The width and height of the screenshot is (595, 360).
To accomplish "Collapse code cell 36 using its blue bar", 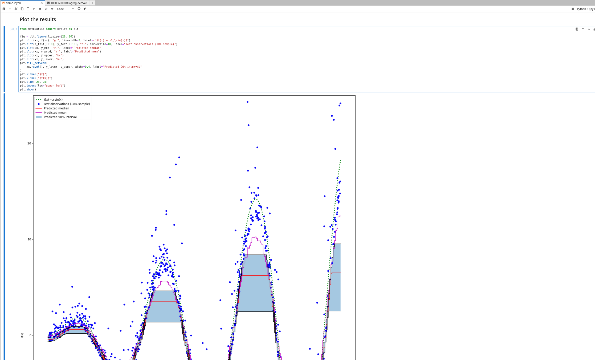I will 5,59.
